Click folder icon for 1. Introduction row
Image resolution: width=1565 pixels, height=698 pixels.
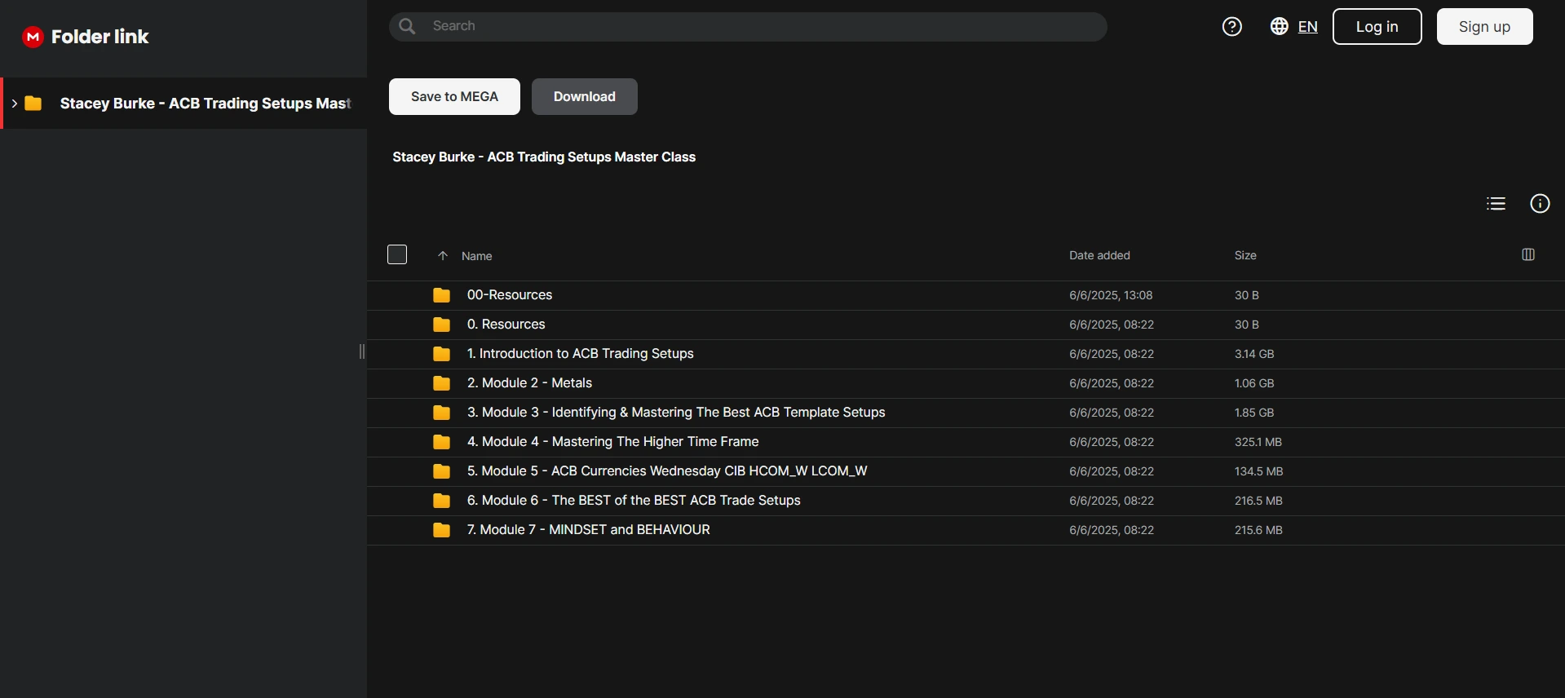click(x=441, y=354)
